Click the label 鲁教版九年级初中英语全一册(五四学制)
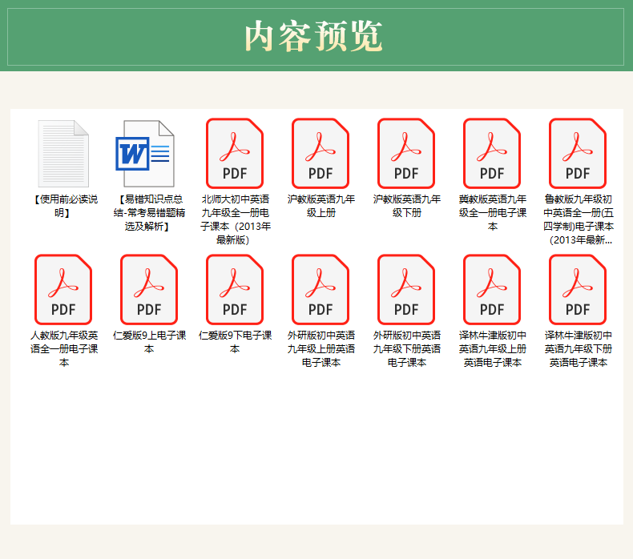 (578, 219)
